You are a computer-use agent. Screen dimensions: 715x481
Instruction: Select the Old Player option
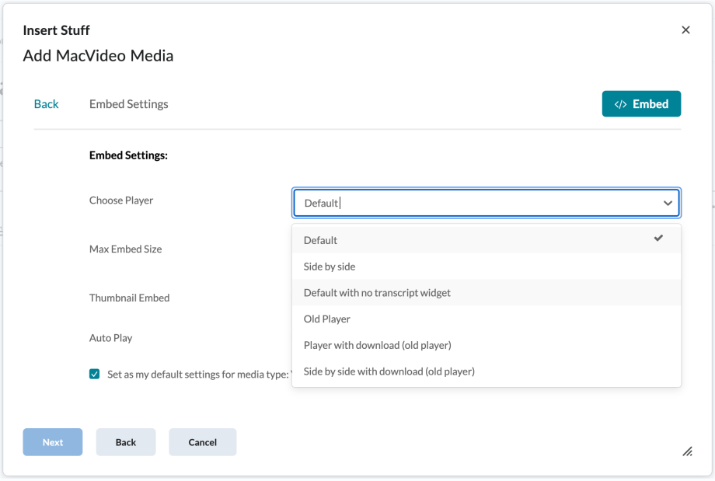click(x=487, y=319)
